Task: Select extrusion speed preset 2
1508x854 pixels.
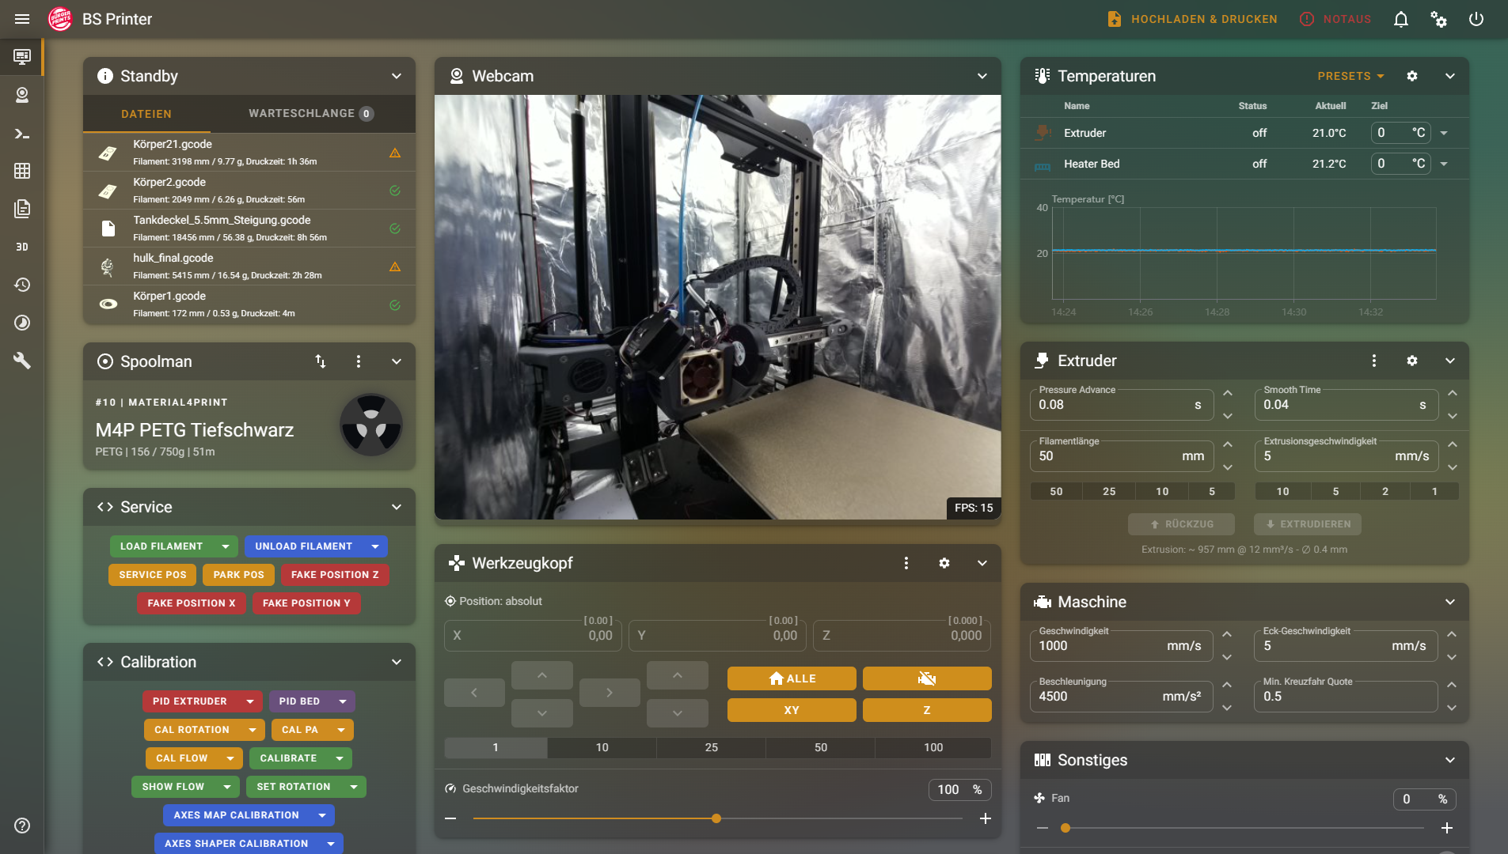Action: (x=1385, y=491)
